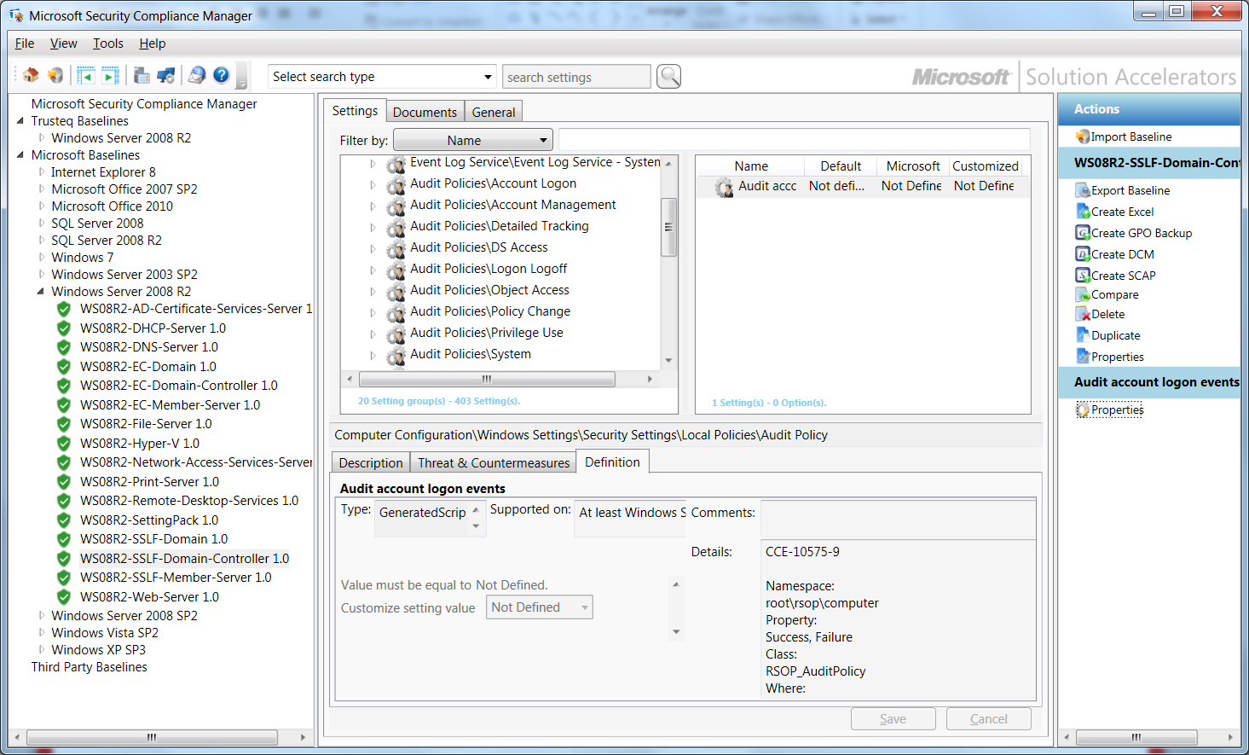Click the gear icon beside Audit Policies\System
This screenshot has width=1249, height=755.
coord(396,355)
